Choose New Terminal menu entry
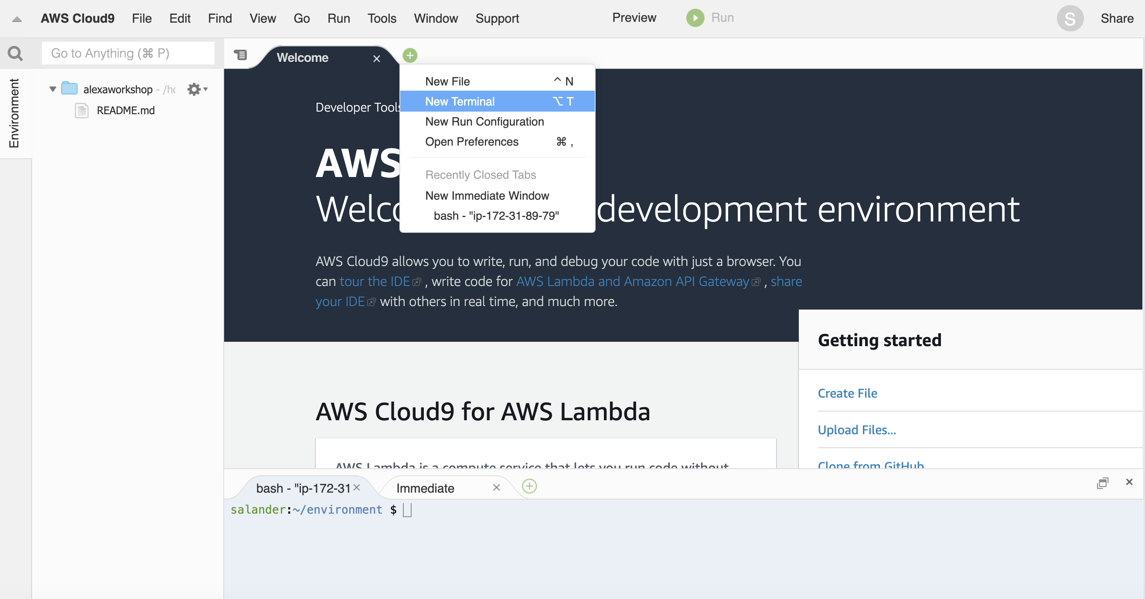This screenshot has width=1145, height=599. pos(497,101)
